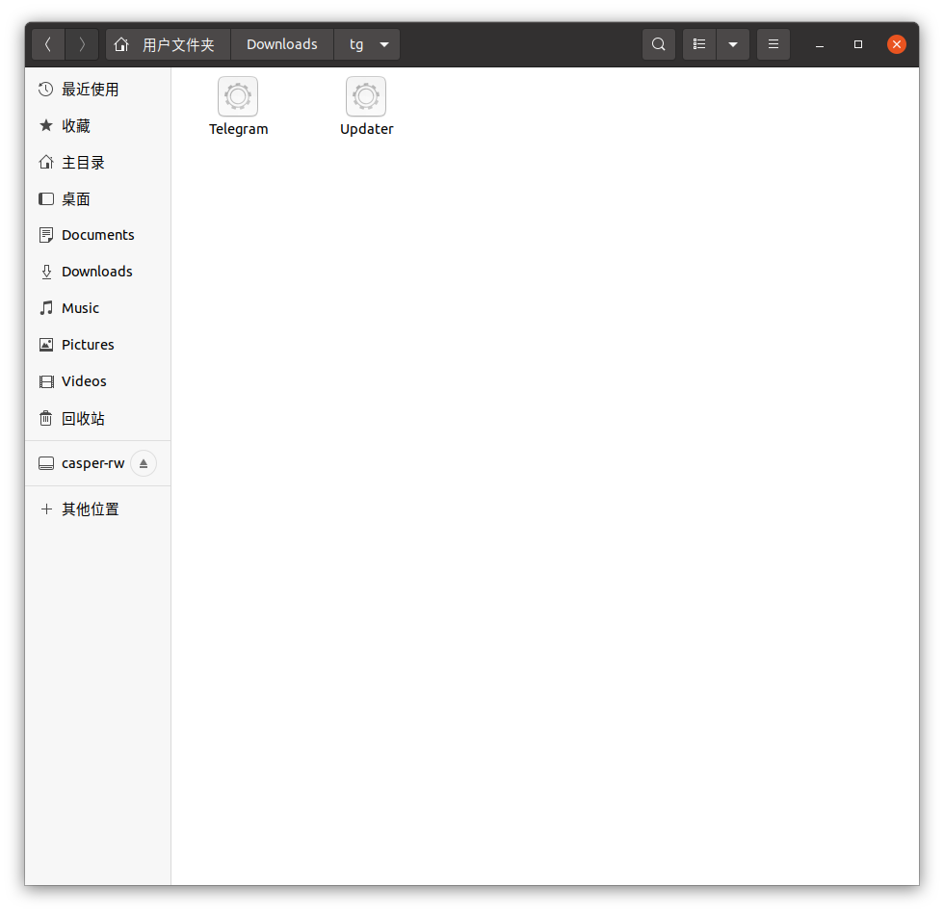This screenshot has width=944, height=913.
Task: Open 收藏 starred items in sidebar
Action: click(98, 126)
